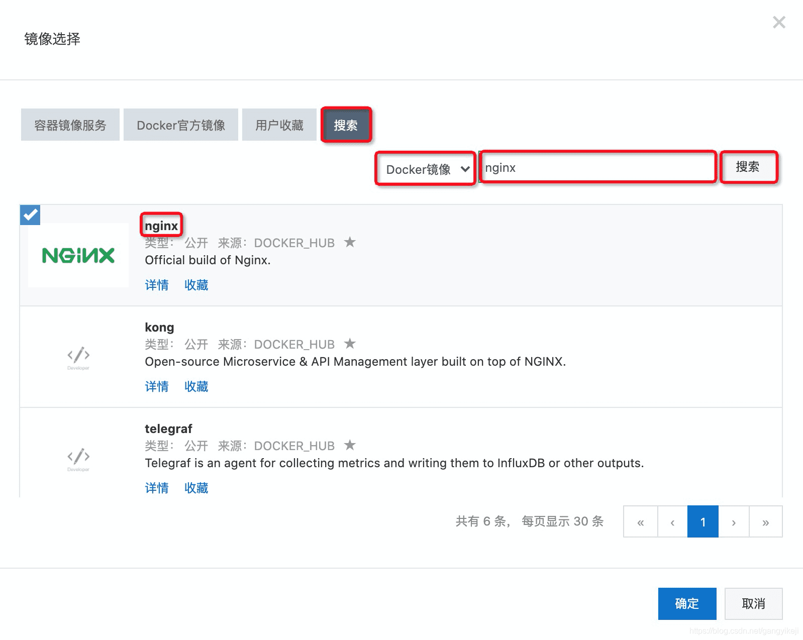Viewport: 803px width, 640px height.
Task: Click the nginx search input field
Action: [x=597, y=167]
